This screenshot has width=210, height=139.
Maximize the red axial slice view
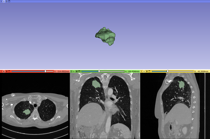pos(9,71)
